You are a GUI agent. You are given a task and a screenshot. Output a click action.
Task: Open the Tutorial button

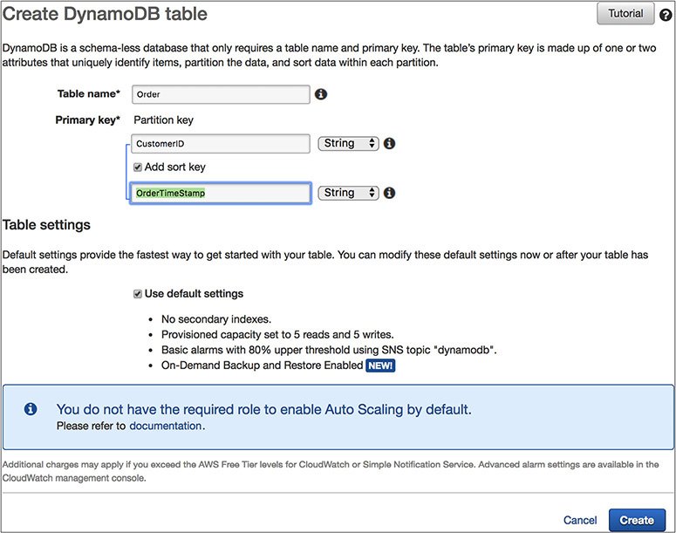625,14
